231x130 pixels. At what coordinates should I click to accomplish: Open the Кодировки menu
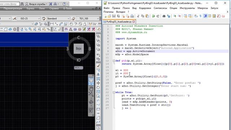pyautogui.click(x=145, y=8)
